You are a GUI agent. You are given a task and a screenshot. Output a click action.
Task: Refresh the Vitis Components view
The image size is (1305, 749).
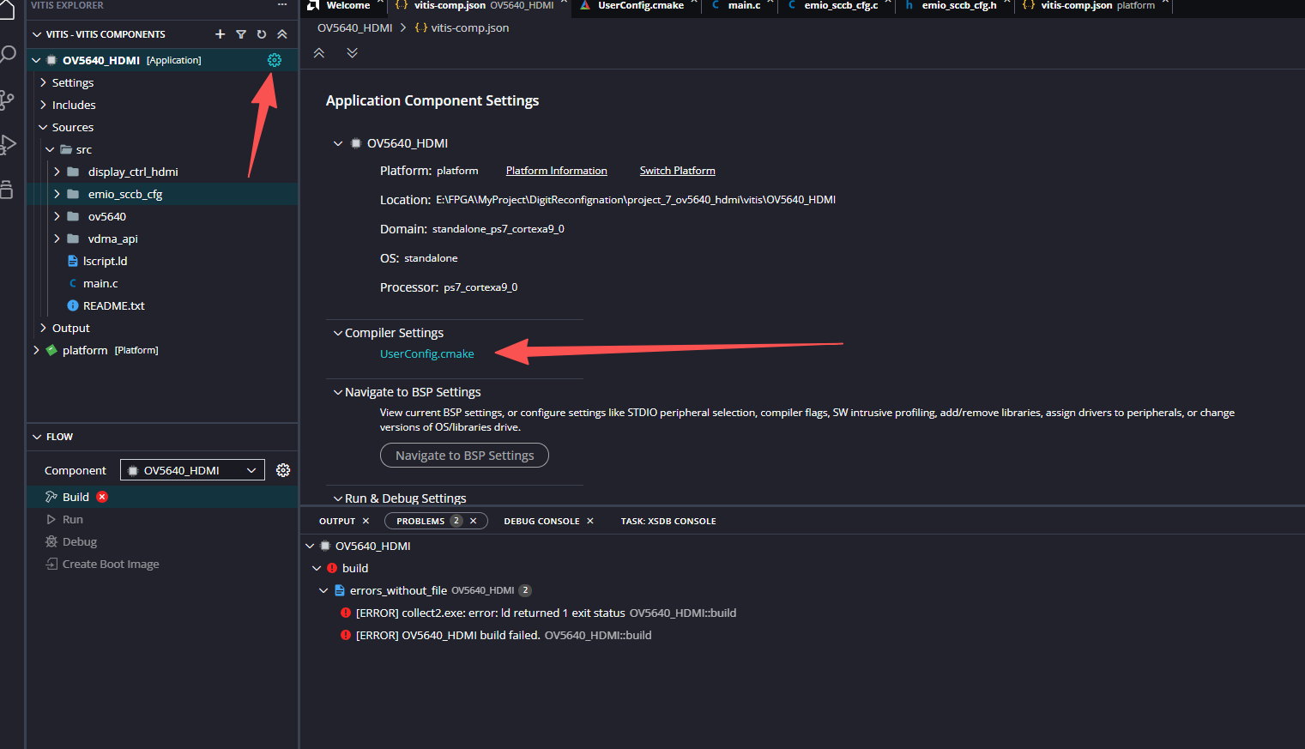point(262,34)
